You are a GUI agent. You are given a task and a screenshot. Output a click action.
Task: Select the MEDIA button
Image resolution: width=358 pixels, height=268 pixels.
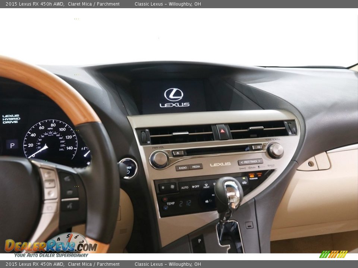click(196, 167)
